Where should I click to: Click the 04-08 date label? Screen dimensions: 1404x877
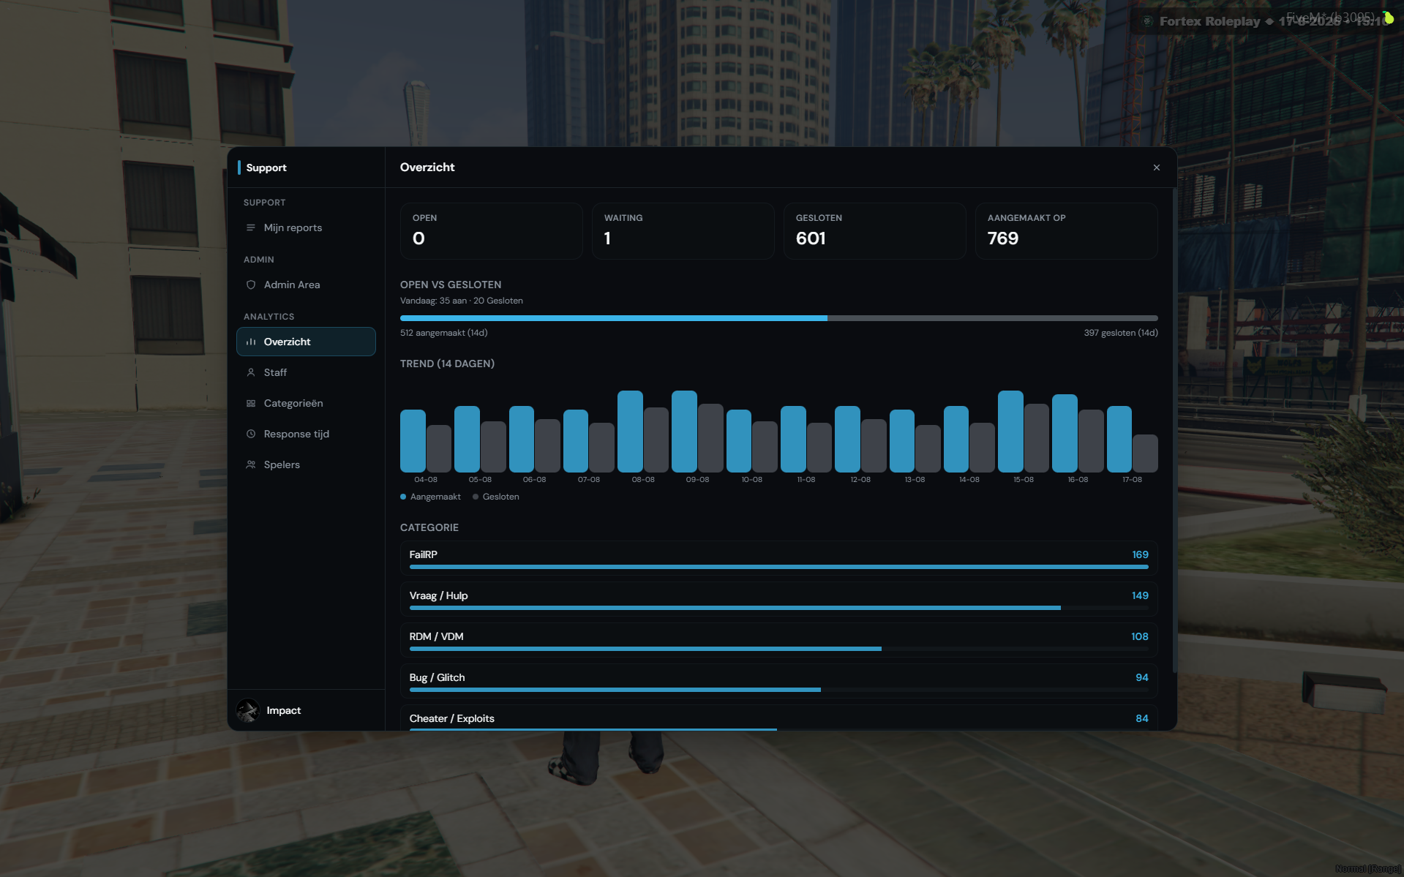[426, 480]
